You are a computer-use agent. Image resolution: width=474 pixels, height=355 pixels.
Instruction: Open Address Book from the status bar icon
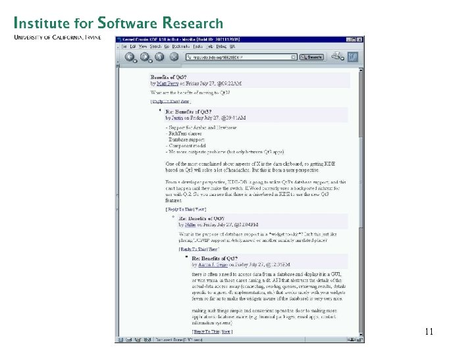pyautogui.click(x=147, y=340)
